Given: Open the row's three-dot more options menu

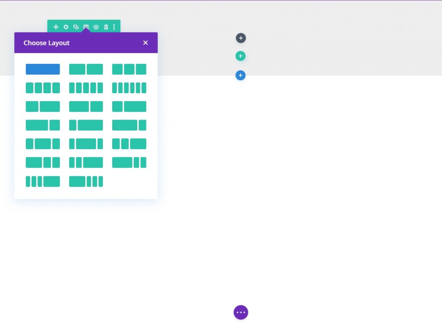Looking at the screenshot, I should click(114, 27).
